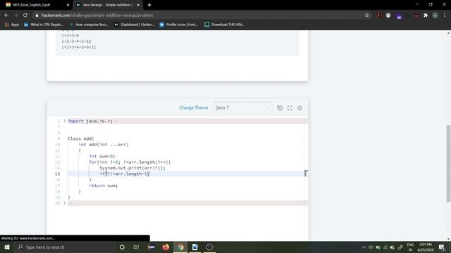The height and width of the screenshot is (253, 451).
Task: Click the Change Theme link
Action: pos(193,108)
